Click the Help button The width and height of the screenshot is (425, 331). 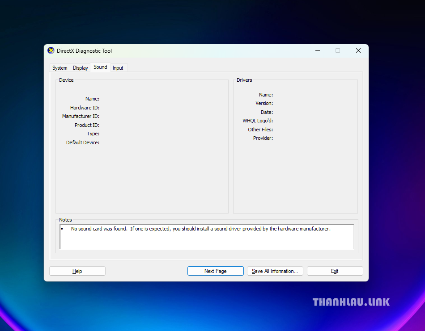pyautogui.click(x=77, y=271)
